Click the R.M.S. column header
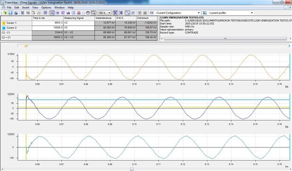 [x=126, y=18]
